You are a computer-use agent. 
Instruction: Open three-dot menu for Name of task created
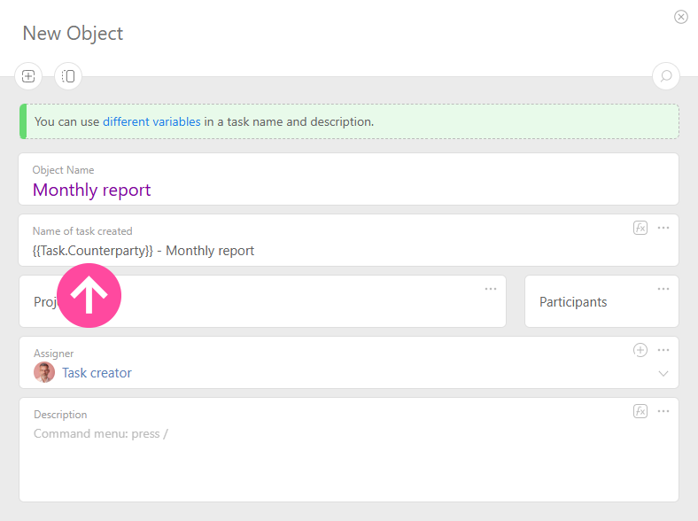click(x=663, y=228)
